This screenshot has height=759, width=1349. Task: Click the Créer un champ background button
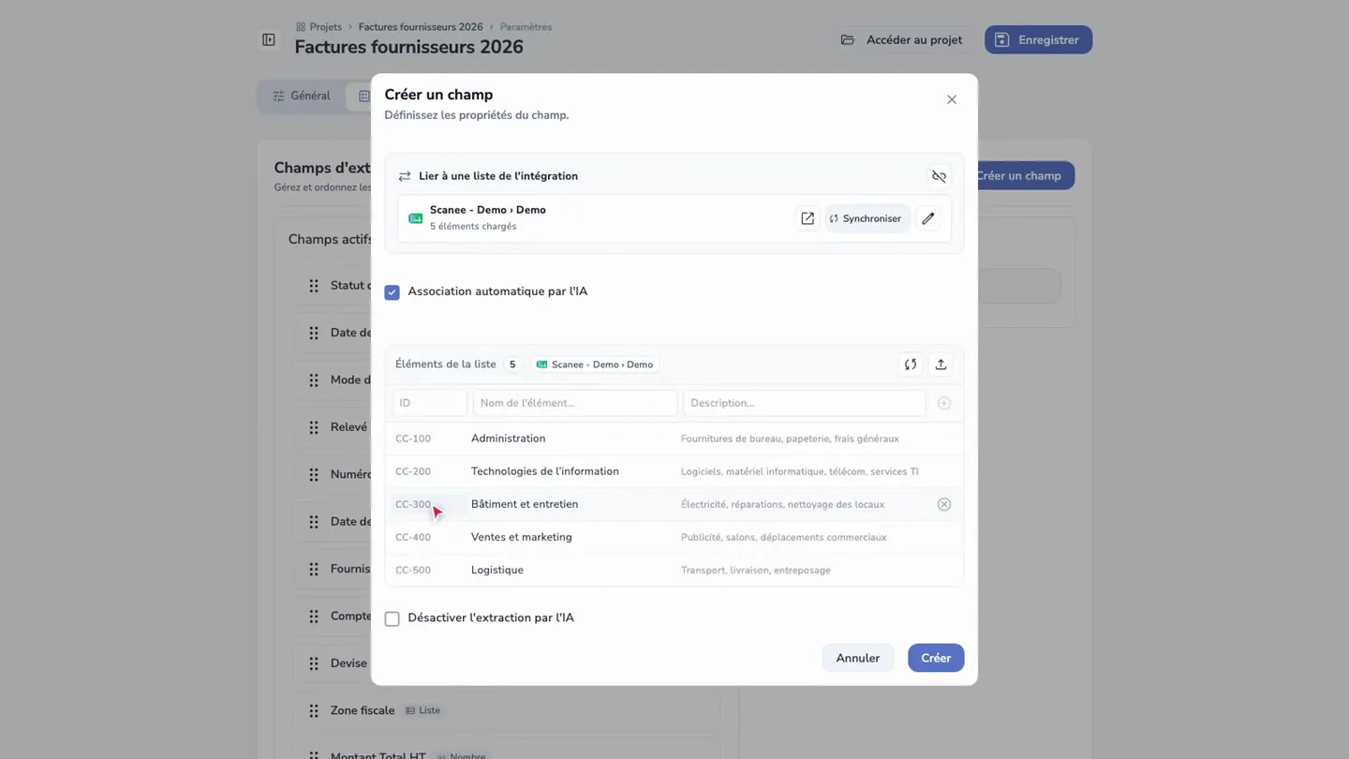coord(1025,175)
